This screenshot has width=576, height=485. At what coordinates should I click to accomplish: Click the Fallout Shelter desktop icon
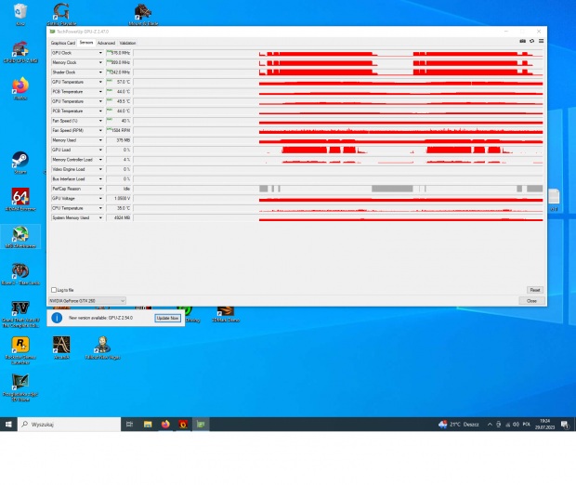[x=102, y=345]
